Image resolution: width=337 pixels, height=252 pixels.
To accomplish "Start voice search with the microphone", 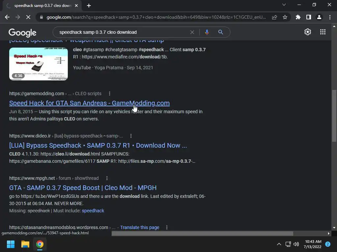I will tap(207, 32).
